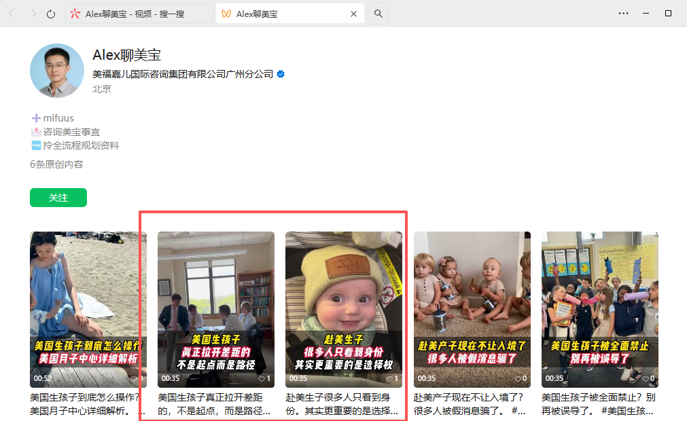The width and height of the screenshot is (687, 421).
Task: Open the title 赴美产子现在不让入境了?
Action: tap(470, 404)
